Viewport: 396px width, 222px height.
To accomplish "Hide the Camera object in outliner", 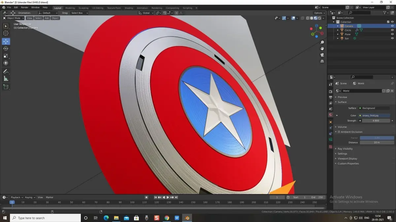I will point(392,26).
